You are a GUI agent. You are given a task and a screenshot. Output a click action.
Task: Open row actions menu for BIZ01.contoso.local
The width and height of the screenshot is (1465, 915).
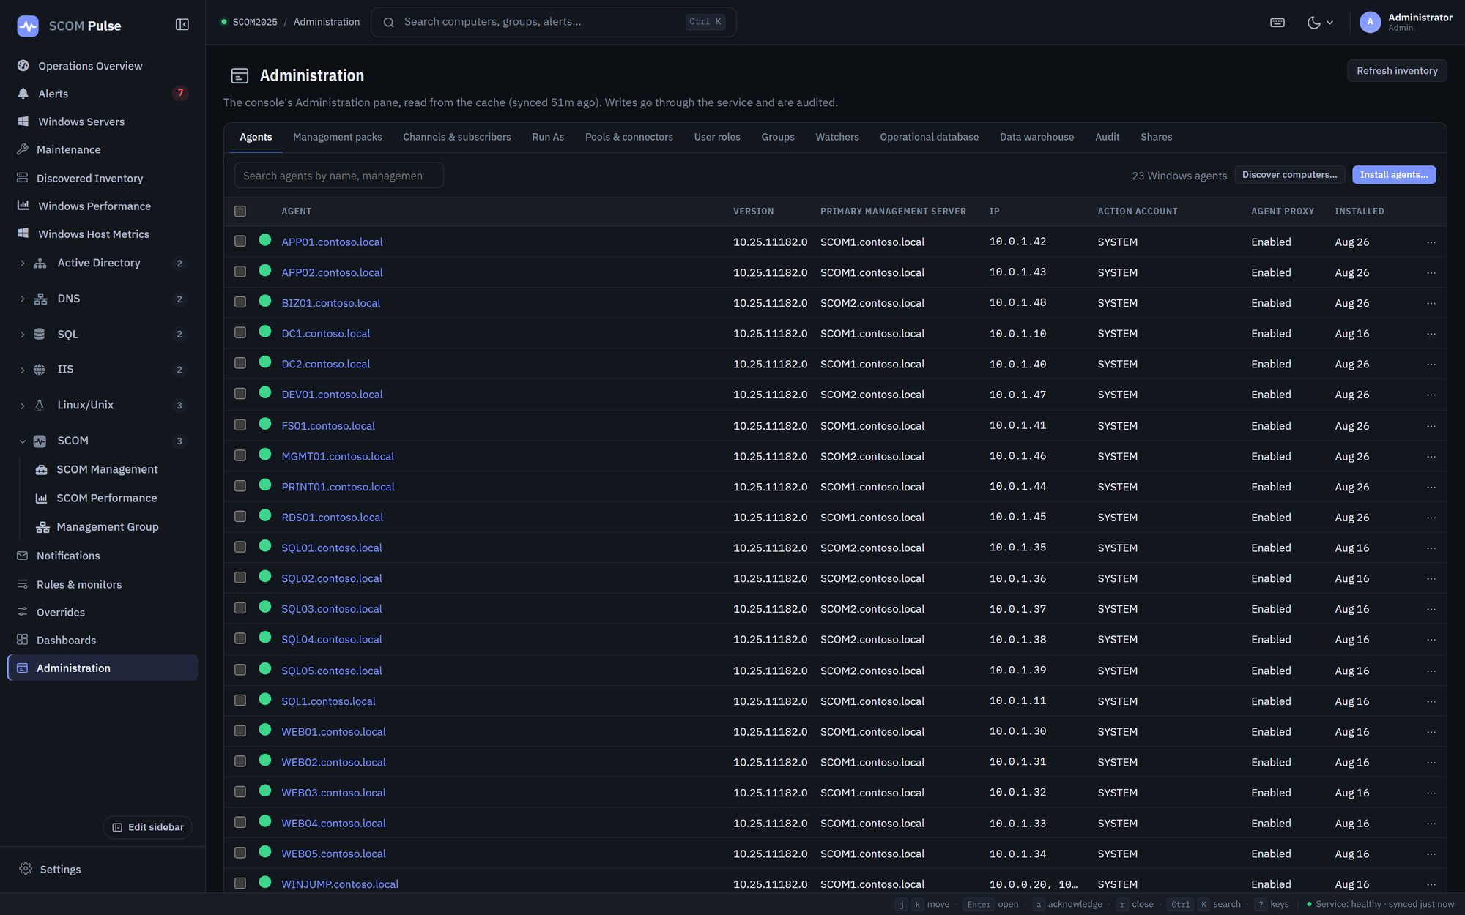(1431, 303)
